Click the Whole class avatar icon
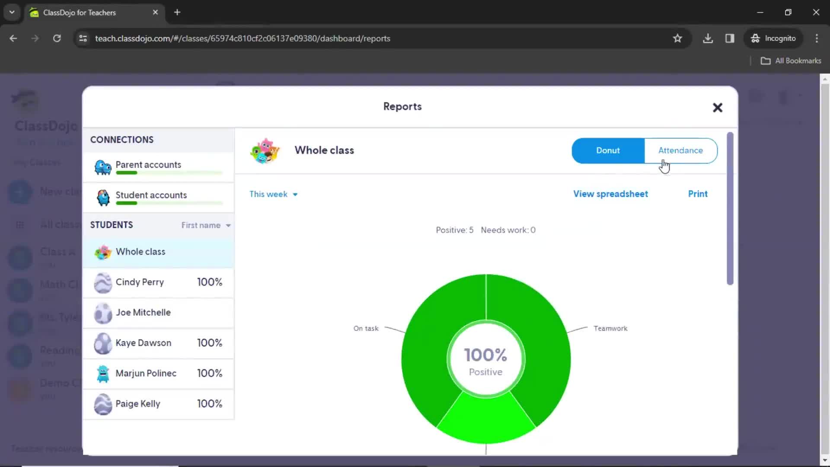Image resolution: width=830 pixels, height=467 pixels. click(x=102, y=252)
